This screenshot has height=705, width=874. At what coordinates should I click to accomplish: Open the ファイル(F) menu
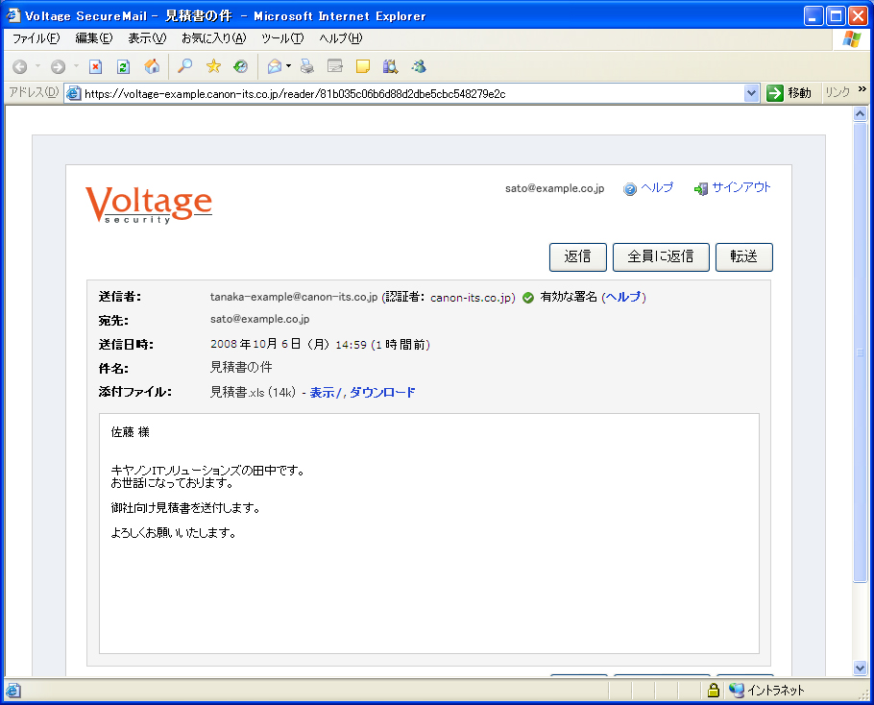[x=36, y=38]
